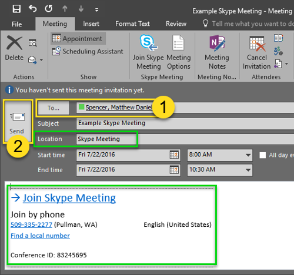This screenshot has width=294, height=275.
Task: Click the Tell me what you want search box
Action: point(248,24)
